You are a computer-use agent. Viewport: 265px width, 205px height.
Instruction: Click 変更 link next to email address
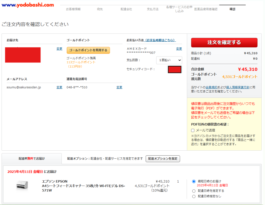tap(59, 87)
